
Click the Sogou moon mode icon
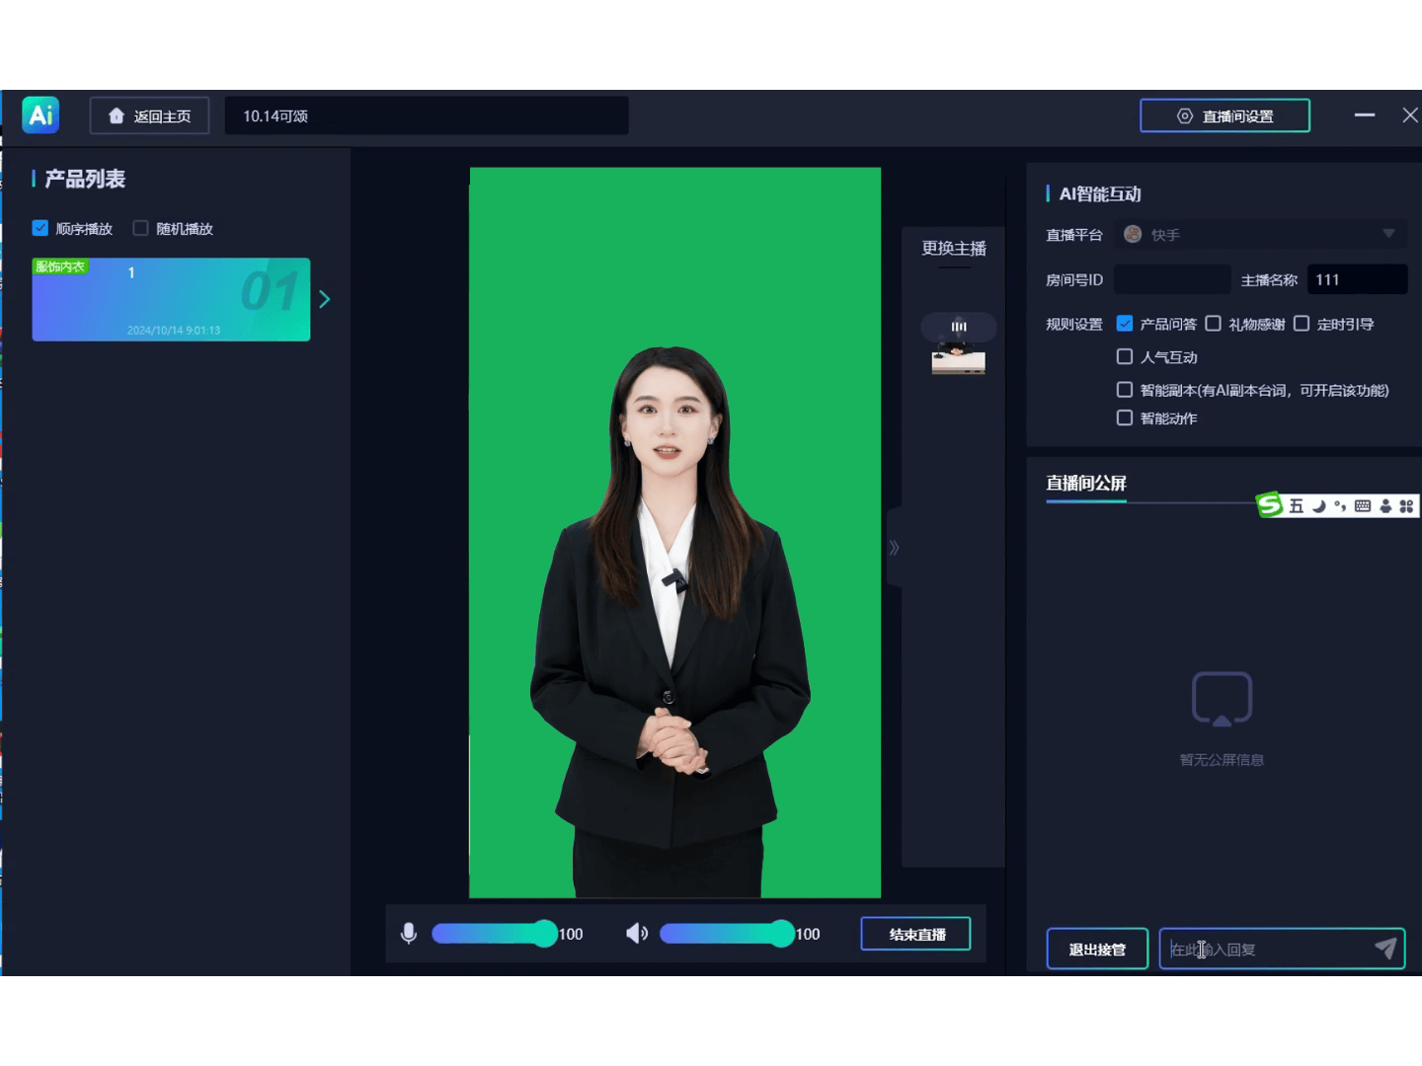[1318, 506]
